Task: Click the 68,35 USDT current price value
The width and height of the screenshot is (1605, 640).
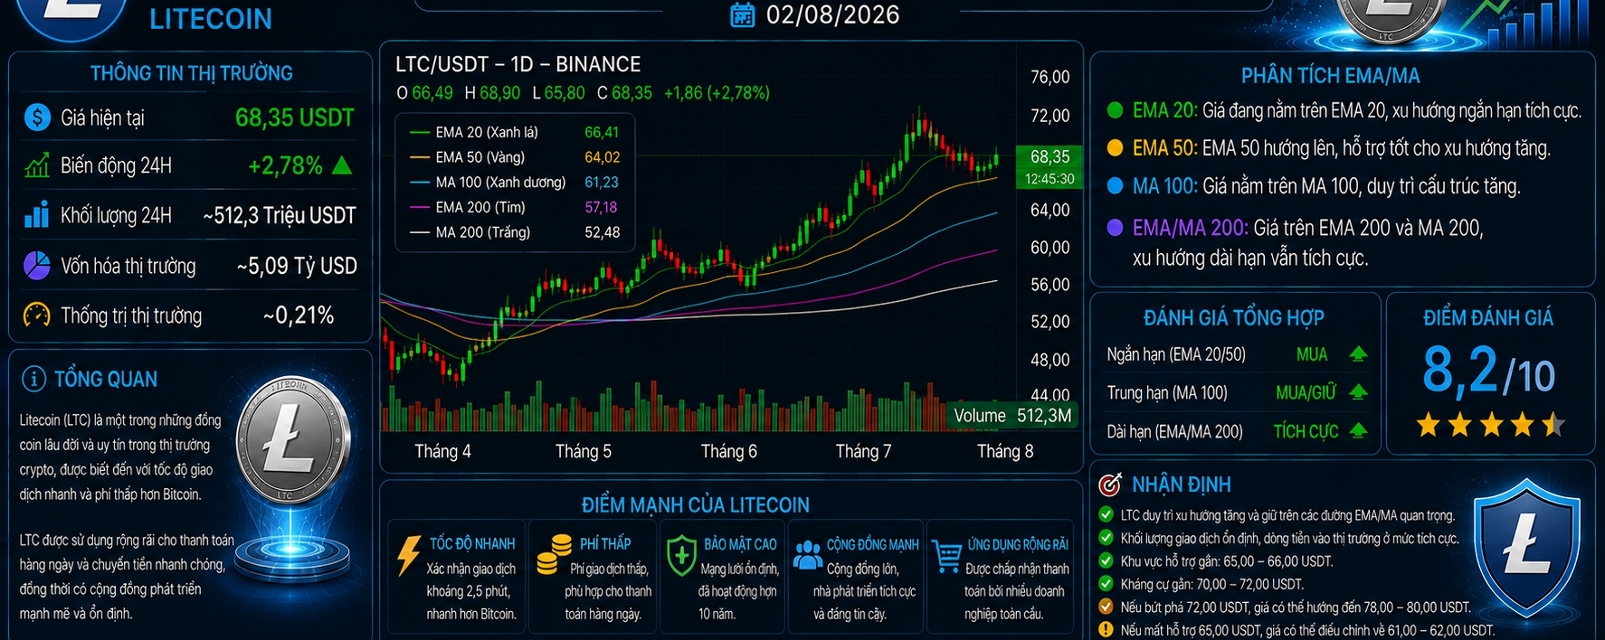Action: tap(294, 118)
